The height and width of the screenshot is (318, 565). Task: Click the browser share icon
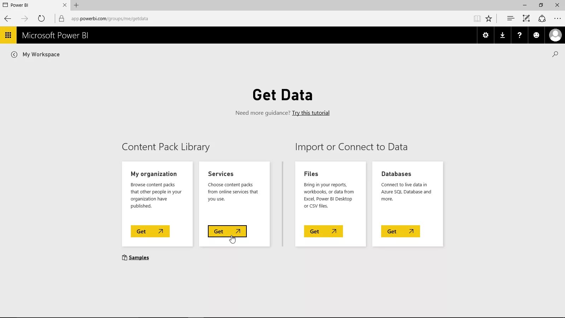click(542, 18)
